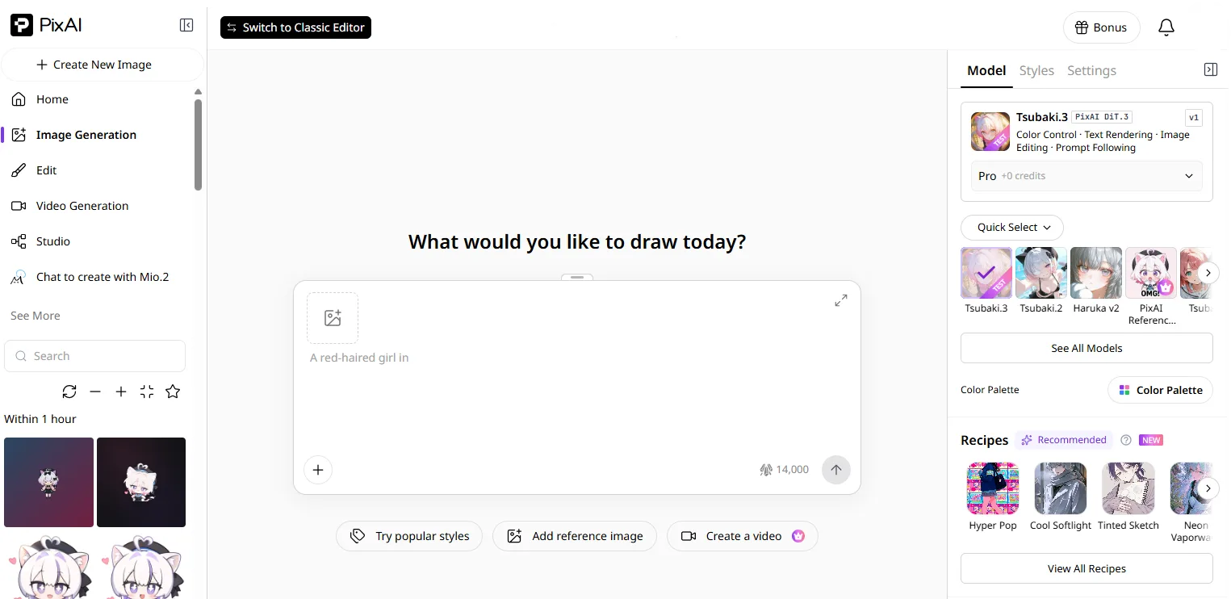1231x599 pixels.
Task: Select the Haruka v2 model thumbnail
Action: click(x=1096, y=273)
